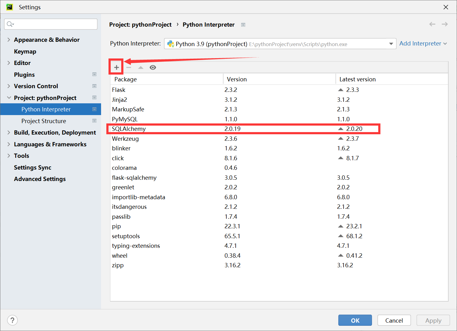Click upgrade arrow next to Werkzeug 2.3.7
The width and height of the screenshot is (457, 331).
[x=341, y=139]
